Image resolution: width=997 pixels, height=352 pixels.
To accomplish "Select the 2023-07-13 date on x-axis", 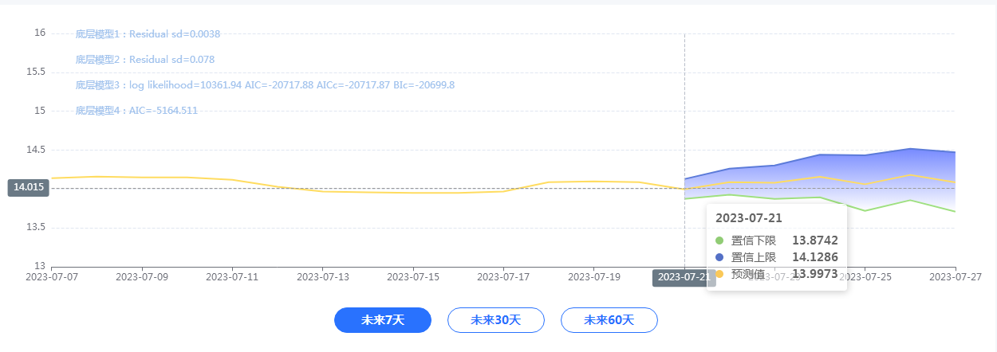I will pyautogui.click(x=322, y=277).
